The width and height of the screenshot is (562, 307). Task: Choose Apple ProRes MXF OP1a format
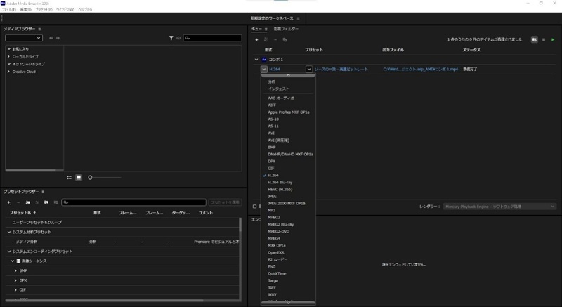tap(288, 112)
